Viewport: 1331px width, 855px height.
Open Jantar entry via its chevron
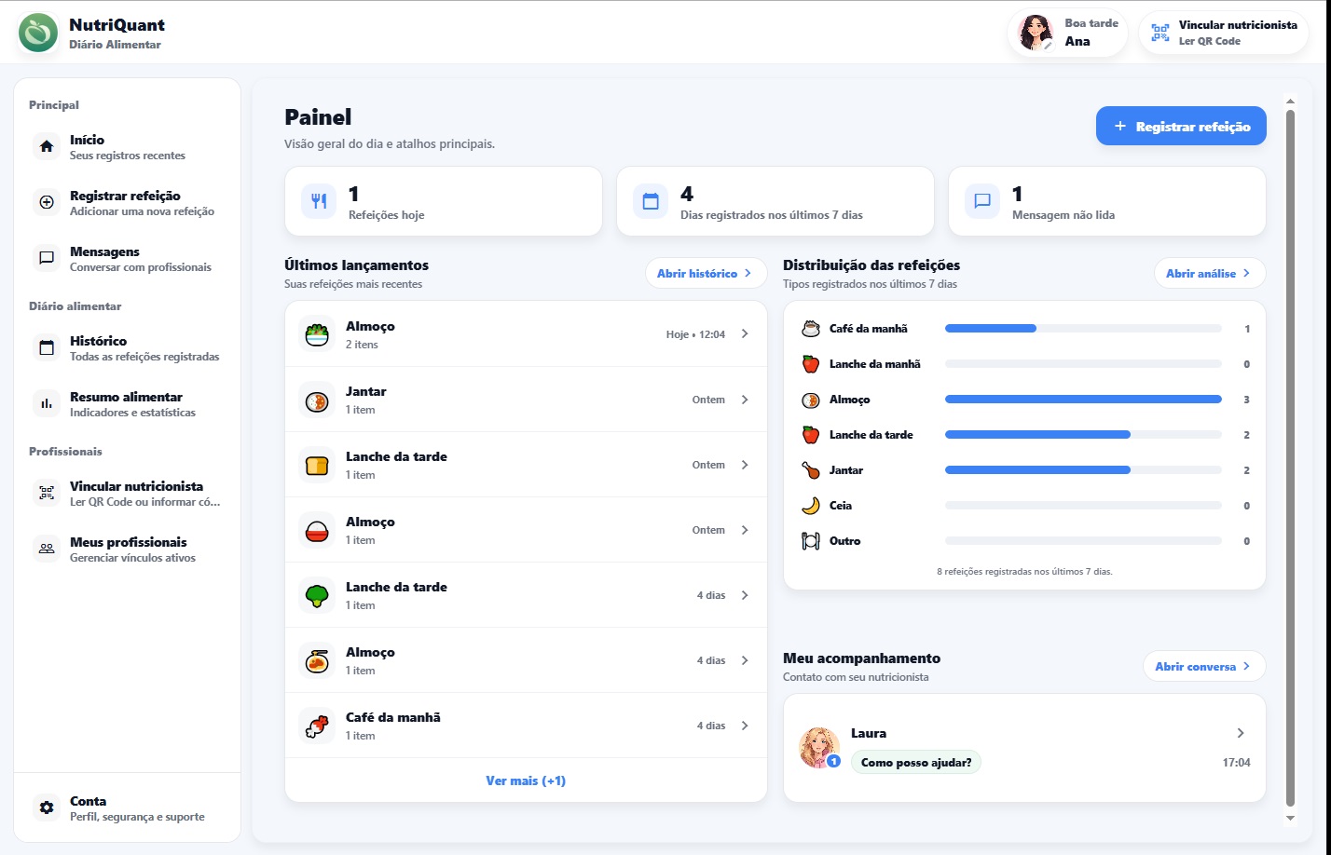pos(745,400)
